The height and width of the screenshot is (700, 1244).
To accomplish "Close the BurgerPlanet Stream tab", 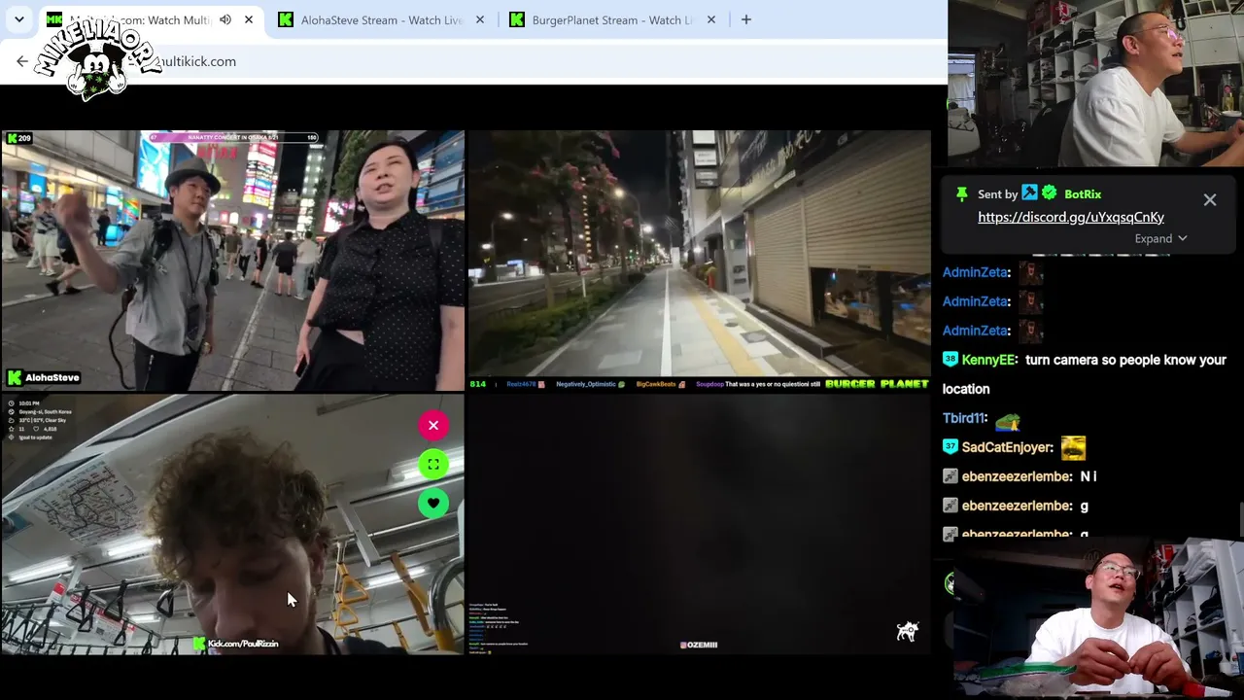I will (x=711, y=19).
